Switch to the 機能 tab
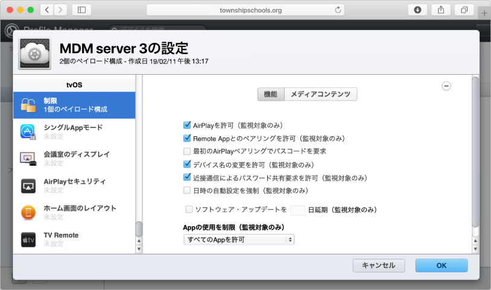 (x=271, y=94)
